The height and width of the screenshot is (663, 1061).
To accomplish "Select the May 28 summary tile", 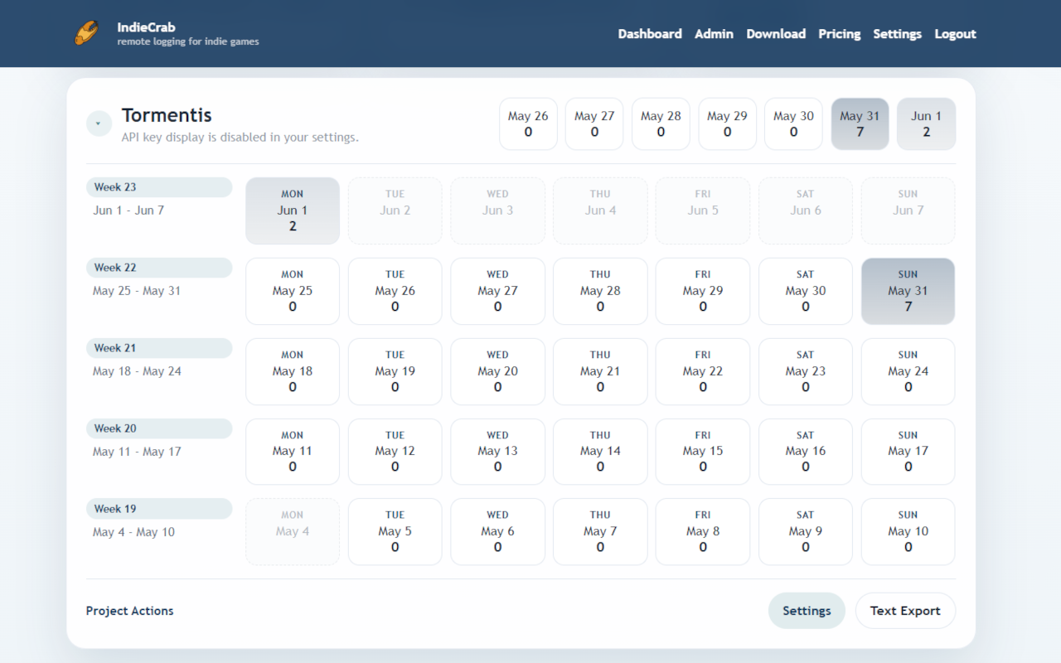I will click(x=661, y=124).
